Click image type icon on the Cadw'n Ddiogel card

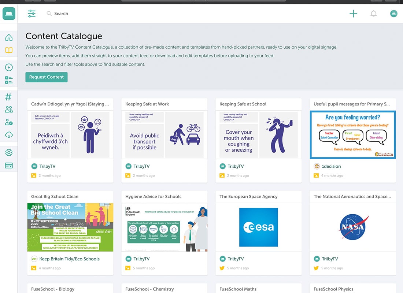(x=34, y=175)
